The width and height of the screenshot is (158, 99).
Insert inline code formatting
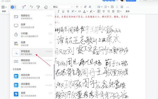80,11
